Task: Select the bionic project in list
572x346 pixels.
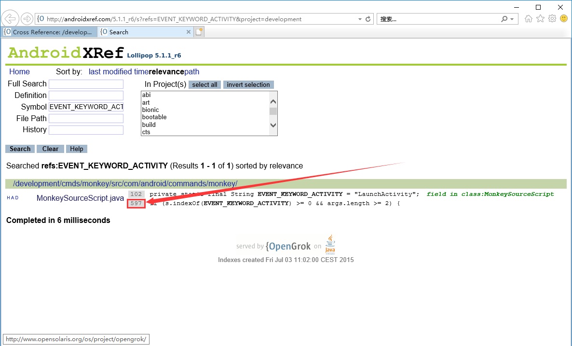Action: [x=205, y=110]
